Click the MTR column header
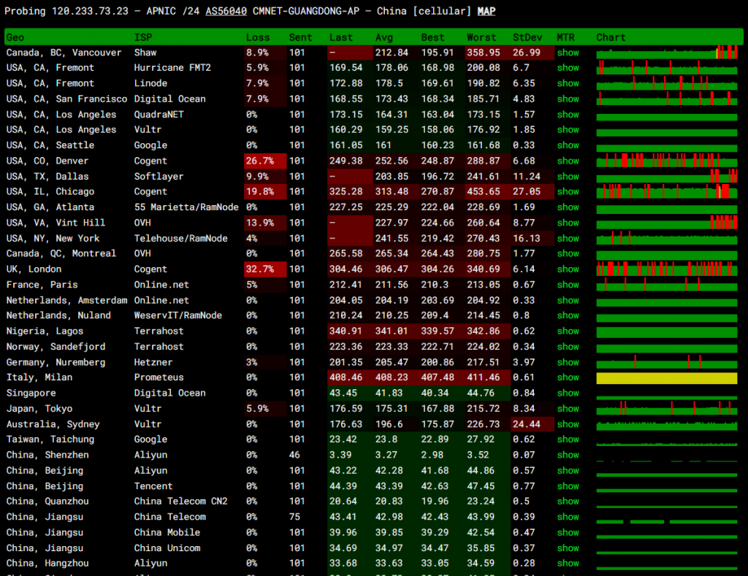The width and height of the screenshot is (748, 576). [566, 37]
